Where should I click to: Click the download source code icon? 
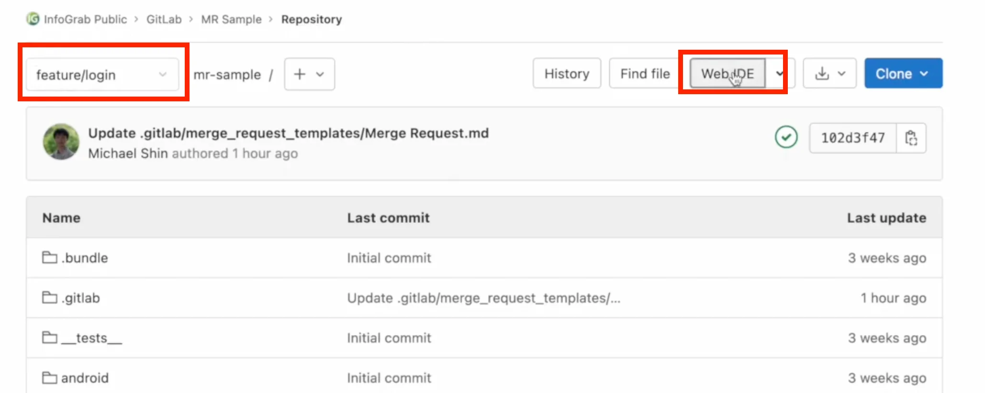(x=822, y=74)
